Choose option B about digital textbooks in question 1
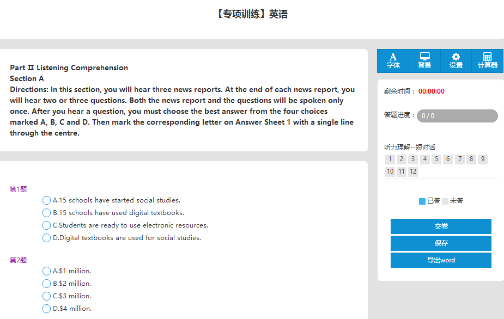 pyautogui.click(x=46, y=213)
